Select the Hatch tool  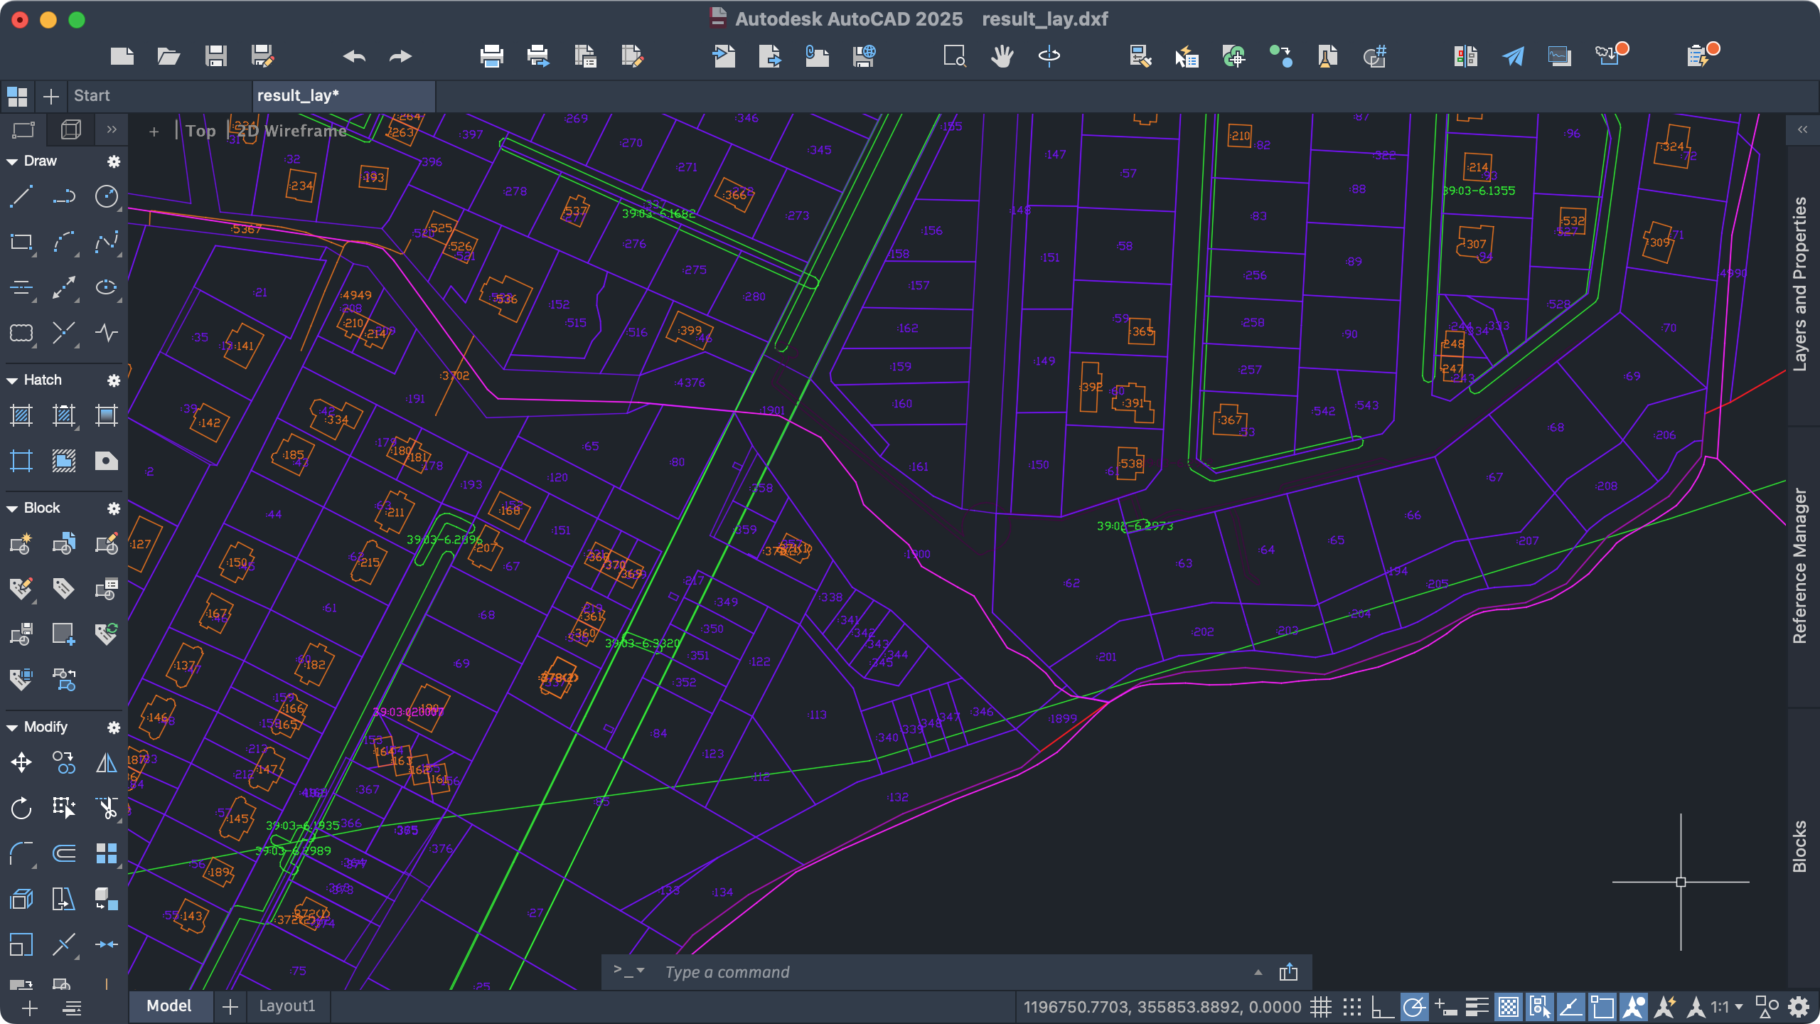[x=21, y=415]
